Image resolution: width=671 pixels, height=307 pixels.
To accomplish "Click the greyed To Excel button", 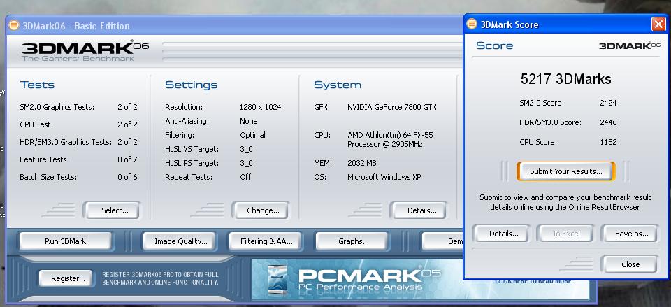I will click(565, 234).
